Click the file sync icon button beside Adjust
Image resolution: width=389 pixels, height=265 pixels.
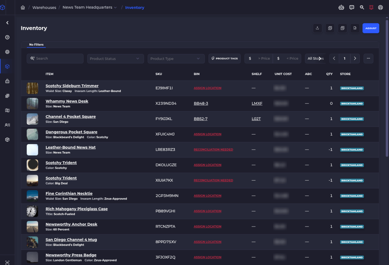click(355, 28)
